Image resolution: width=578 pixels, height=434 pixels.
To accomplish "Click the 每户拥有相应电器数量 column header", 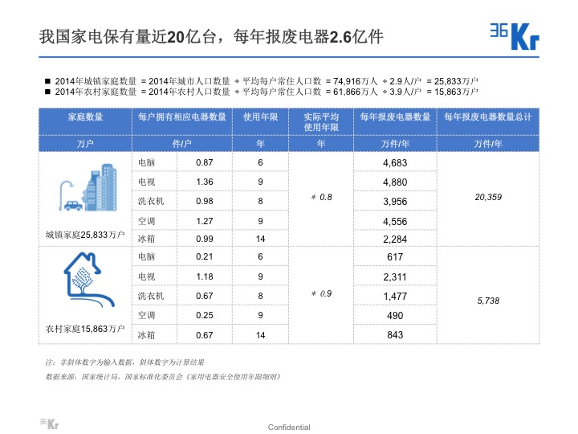I will pyautogui.click(x=181, y=117).
